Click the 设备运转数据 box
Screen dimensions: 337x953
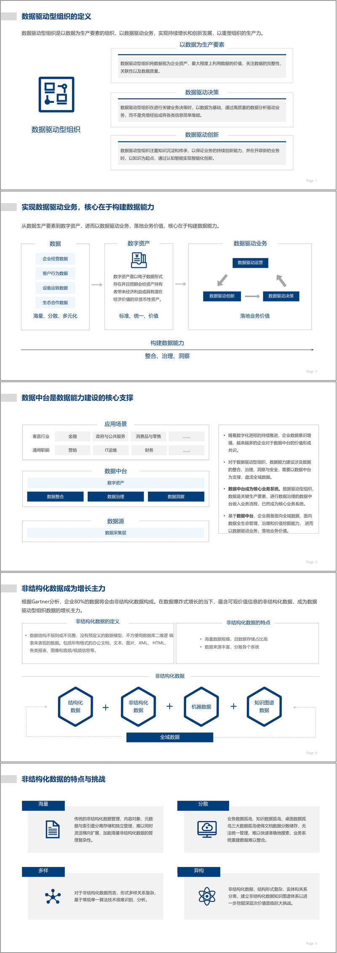pos(55,288)
